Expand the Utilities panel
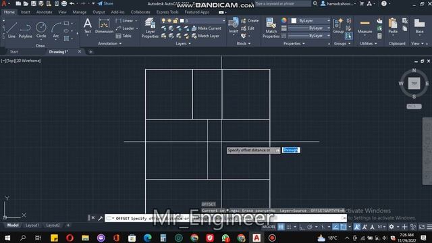The image size is (432, 243). [369, 43]
